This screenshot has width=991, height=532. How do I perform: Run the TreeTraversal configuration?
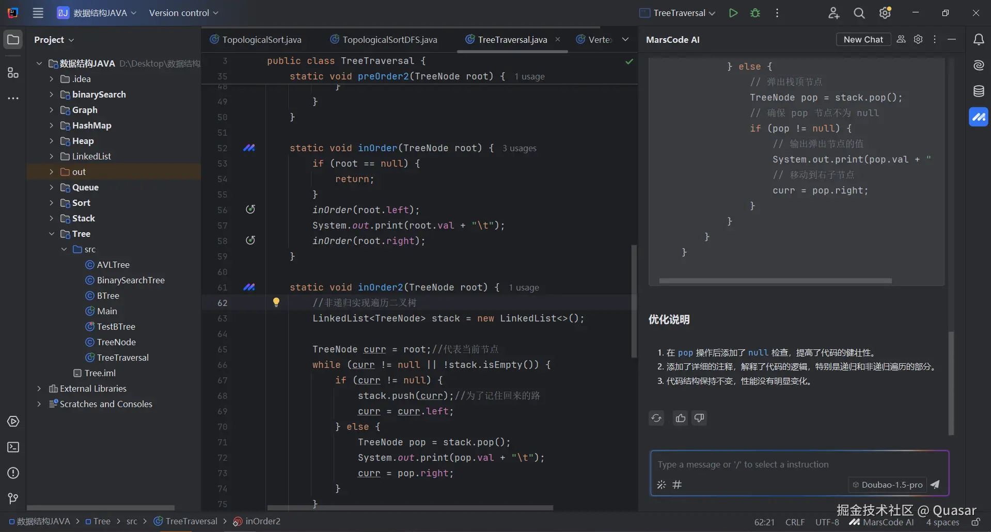click(x=733, y=13)
